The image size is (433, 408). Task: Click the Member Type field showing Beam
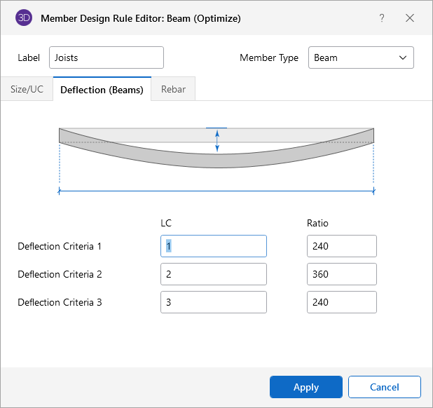tap(354, 57)
